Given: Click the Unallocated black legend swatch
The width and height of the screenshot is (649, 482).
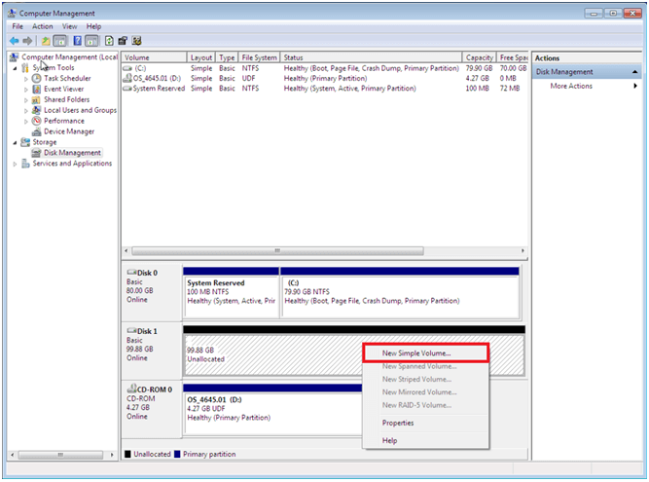Looking at the screenshot, I should click(x=127, y=455).
